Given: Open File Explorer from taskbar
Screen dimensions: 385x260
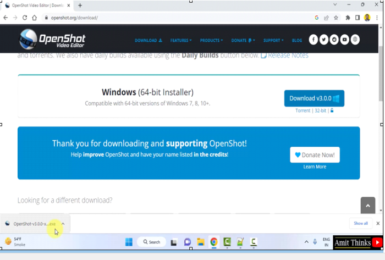Looking at the screenshot, I should pyautogui.click(x=201, y=242).
